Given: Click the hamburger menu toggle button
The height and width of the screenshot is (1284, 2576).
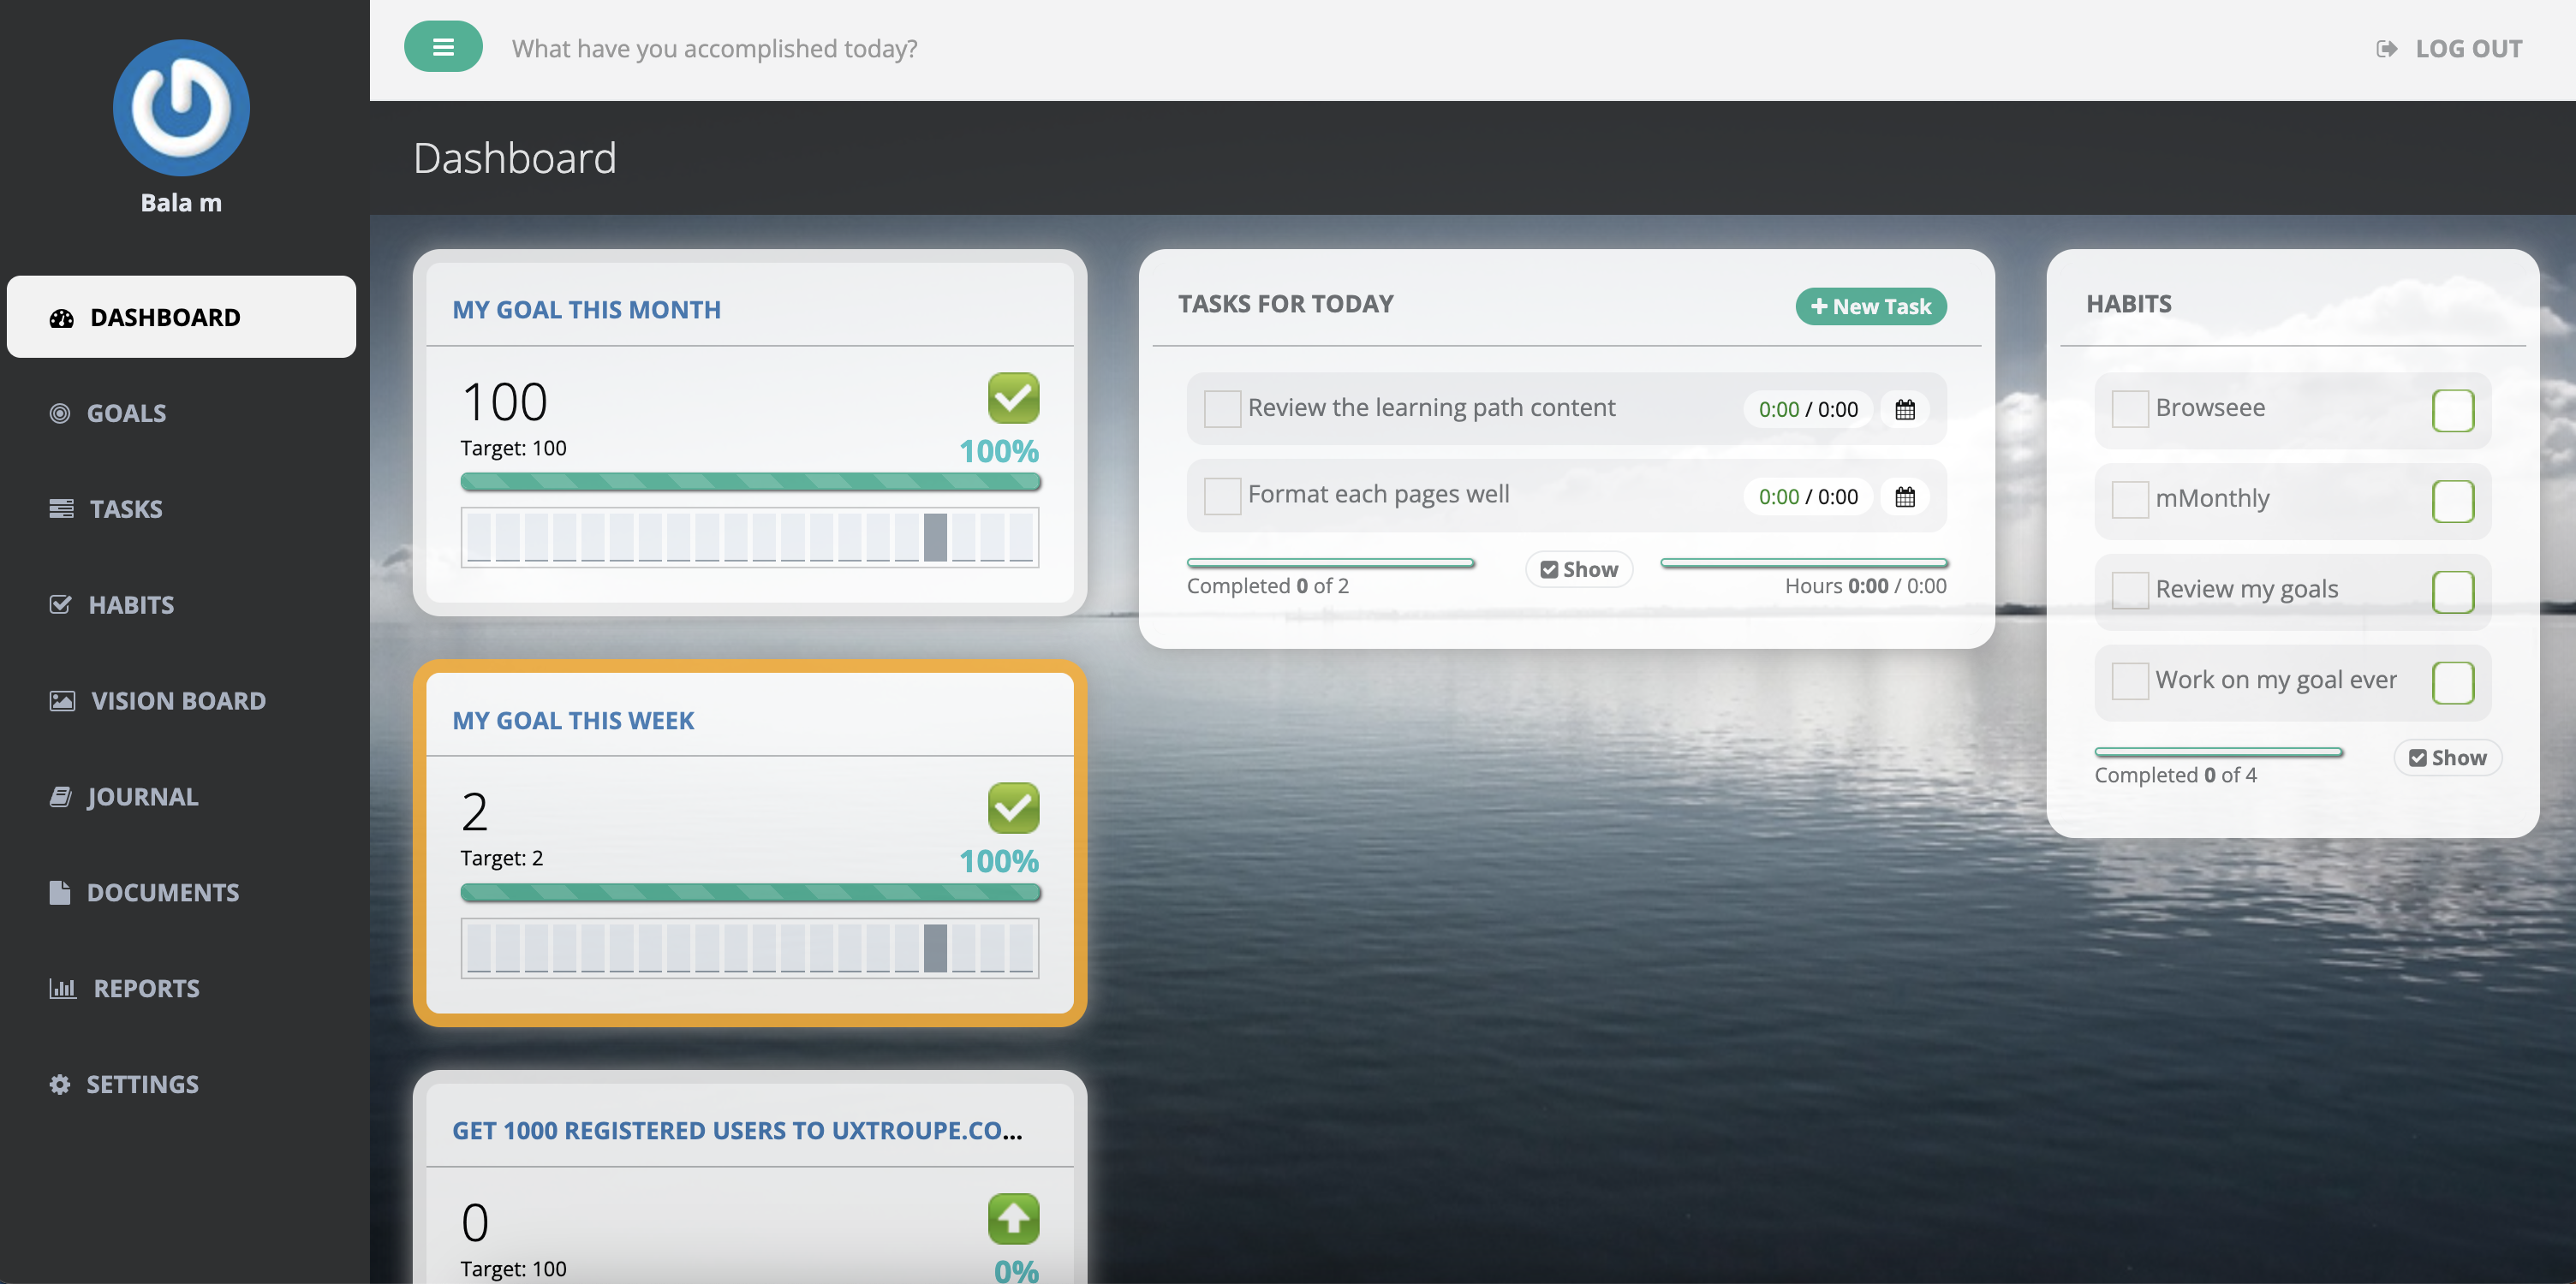Looking at the screenshot, I should coord(443,47).
